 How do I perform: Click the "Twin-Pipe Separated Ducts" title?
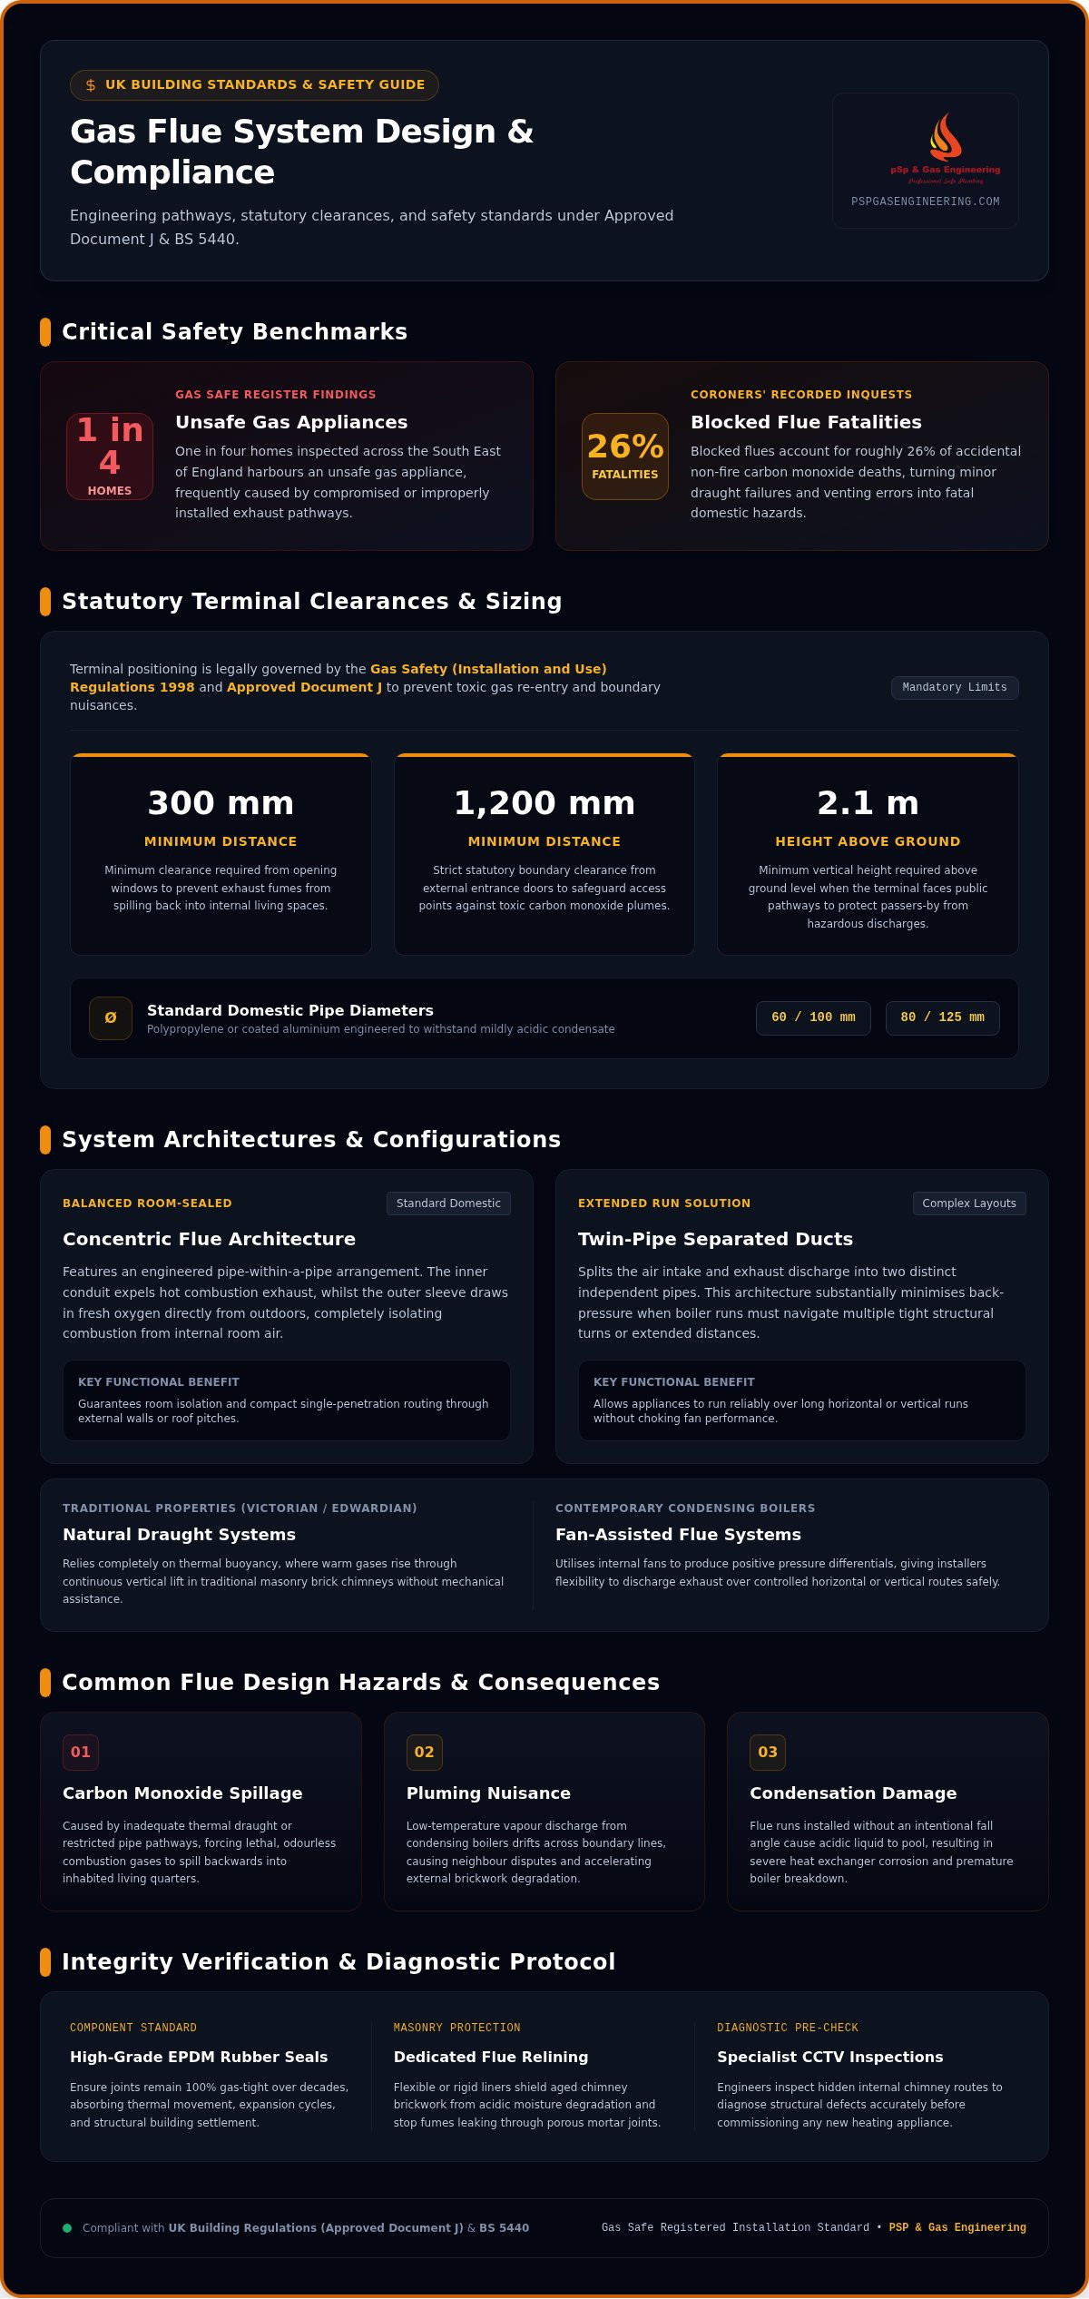[x=715, y=1240]
